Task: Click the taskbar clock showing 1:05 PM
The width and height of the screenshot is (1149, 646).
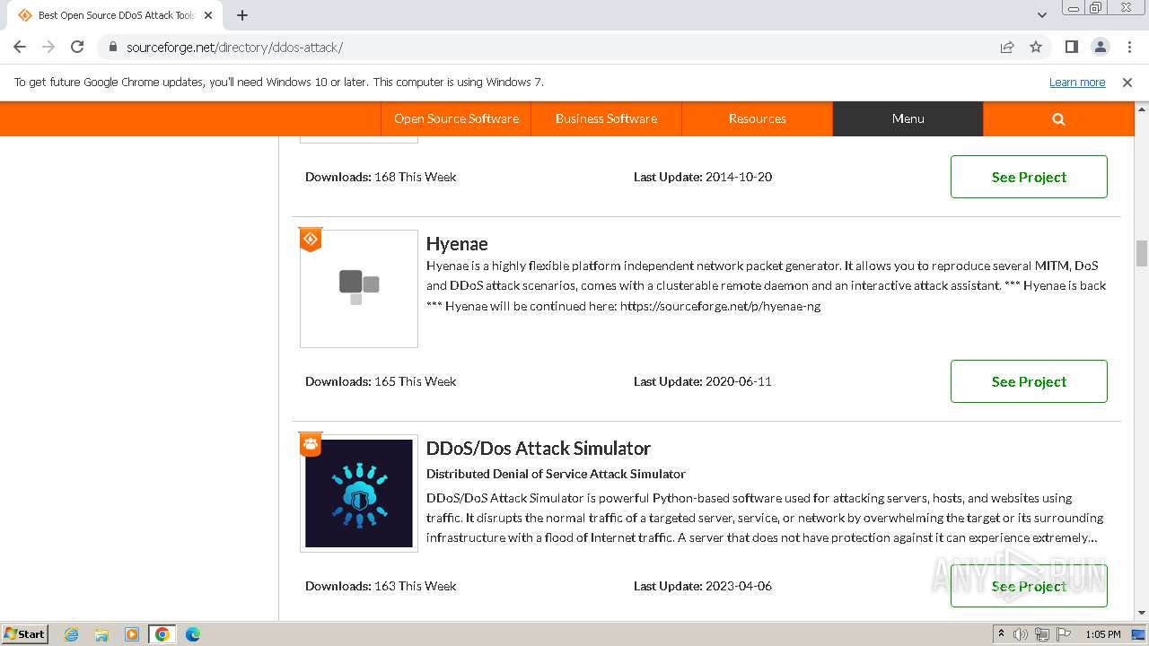Action: (1102, 634)
